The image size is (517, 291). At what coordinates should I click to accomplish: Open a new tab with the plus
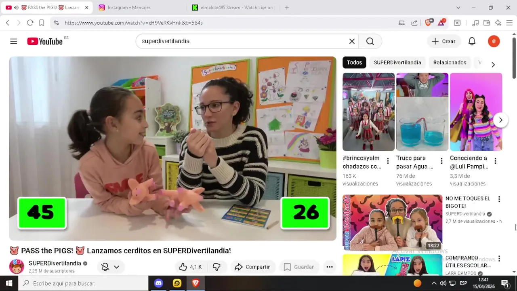point(287,7)
